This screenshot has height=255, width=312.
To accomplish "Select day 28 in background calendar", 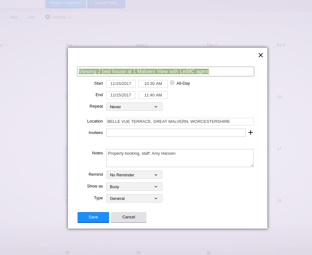I will pyautogui.click(x=67, y=253).
